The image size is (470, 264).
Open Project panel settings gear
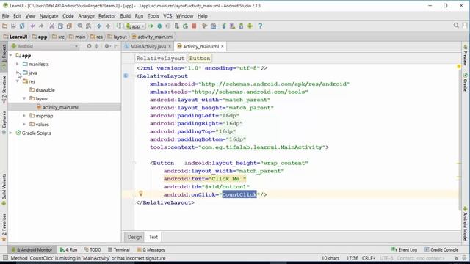tap(107, 46)
